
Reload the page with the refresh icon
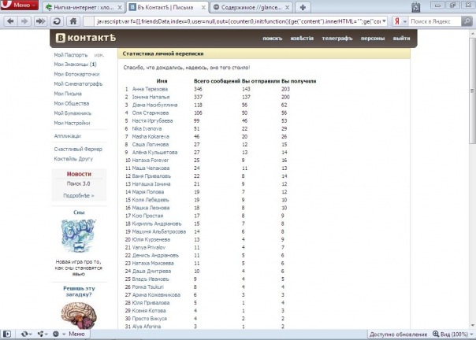coord(57,21)
